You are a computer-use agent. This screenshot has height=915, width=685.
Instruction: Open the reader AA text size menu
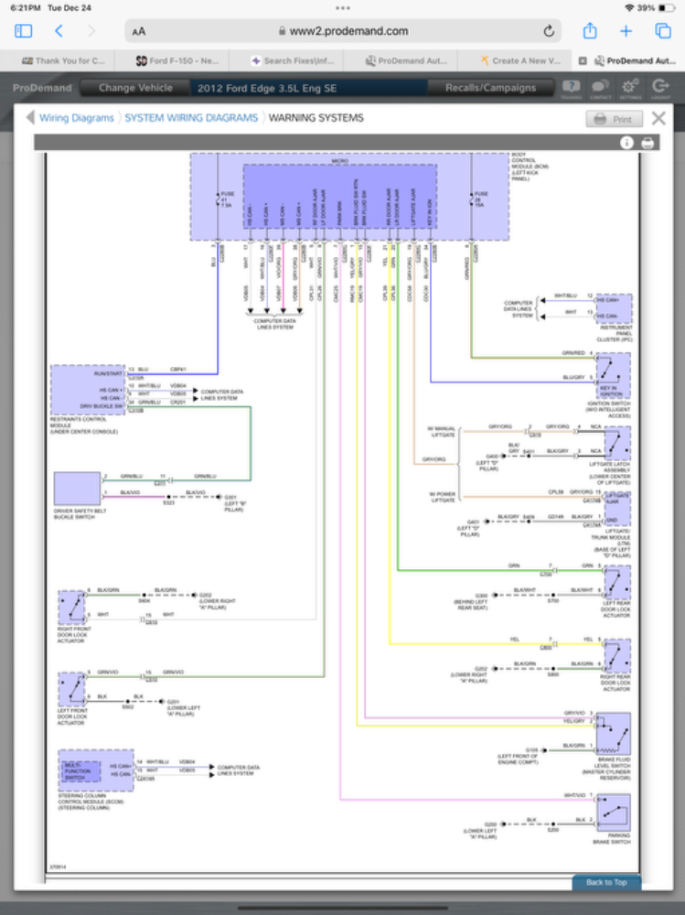[138, 31]
